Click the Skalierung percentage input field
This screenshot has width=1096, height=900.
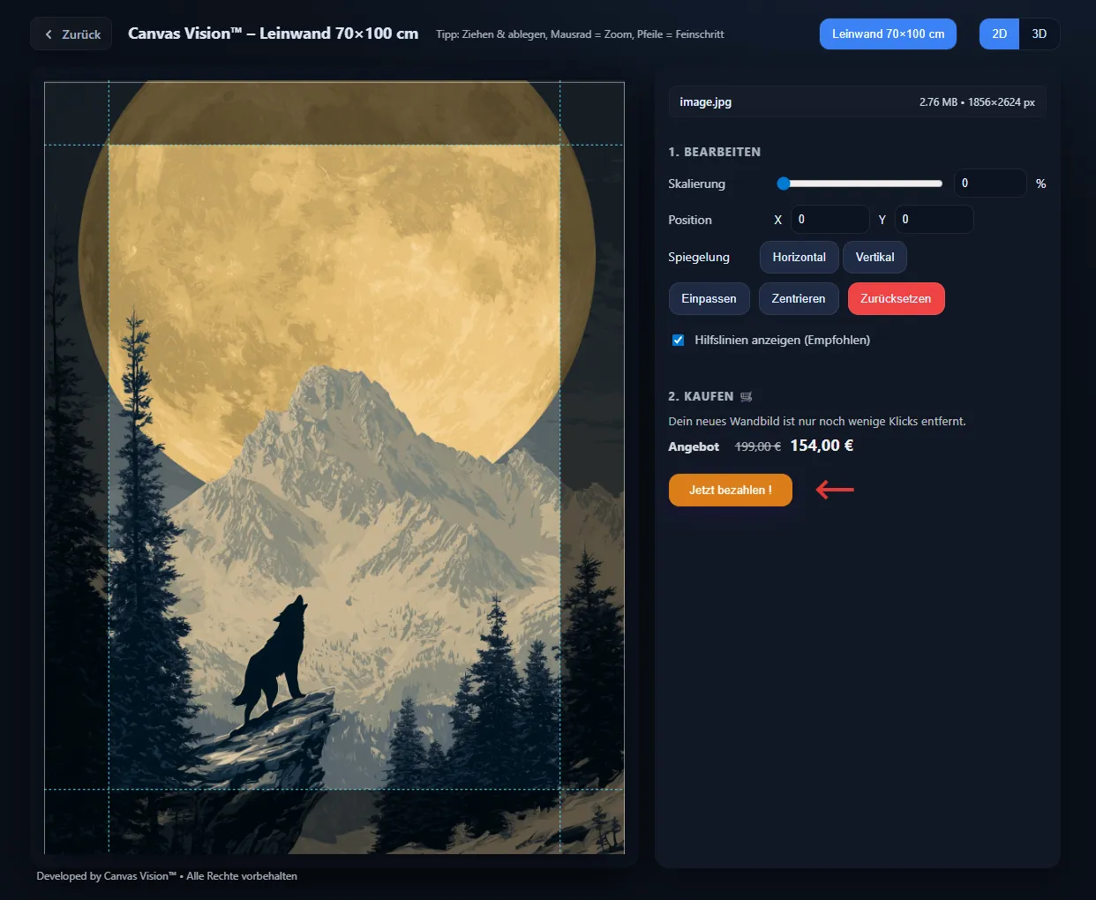pyautogui.click(x=990, y=183)
